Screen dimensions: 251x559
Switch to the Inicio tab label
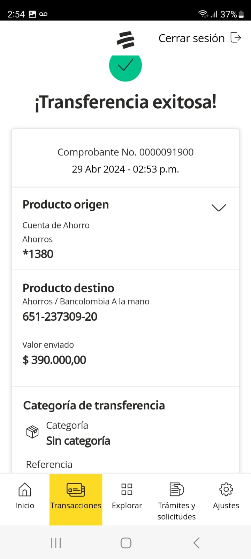pos(25,506)
